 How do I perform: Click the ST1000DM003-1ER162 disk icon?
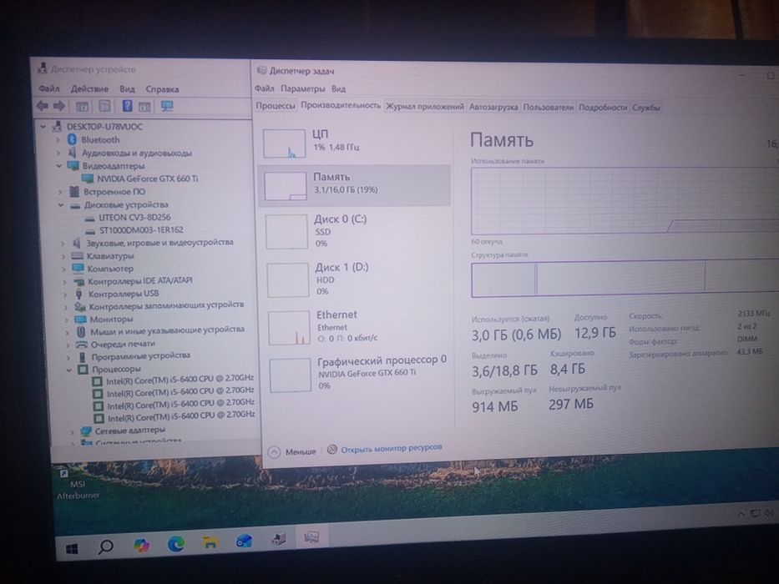point(90,231)
